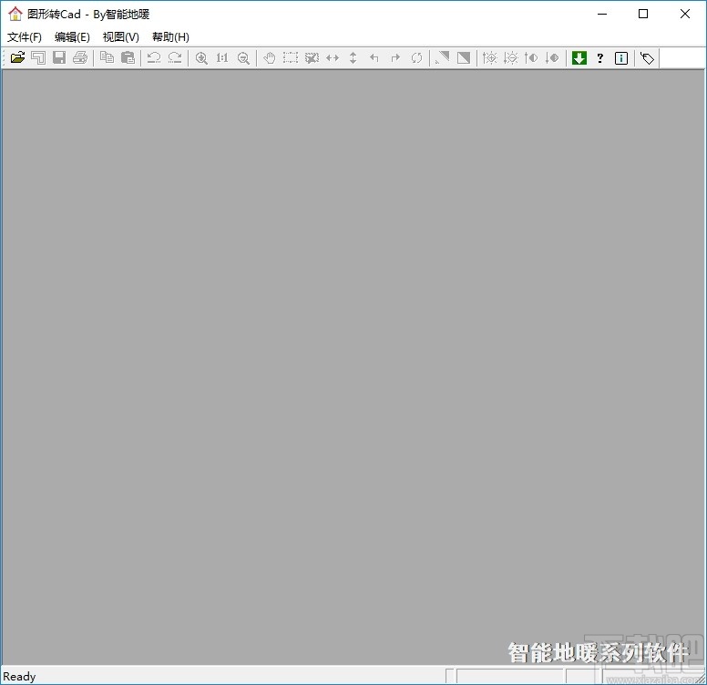This screenshot has width=707, height=685.
Task: Click the grey diagonal gradient icon
Action: pos(442,57)
